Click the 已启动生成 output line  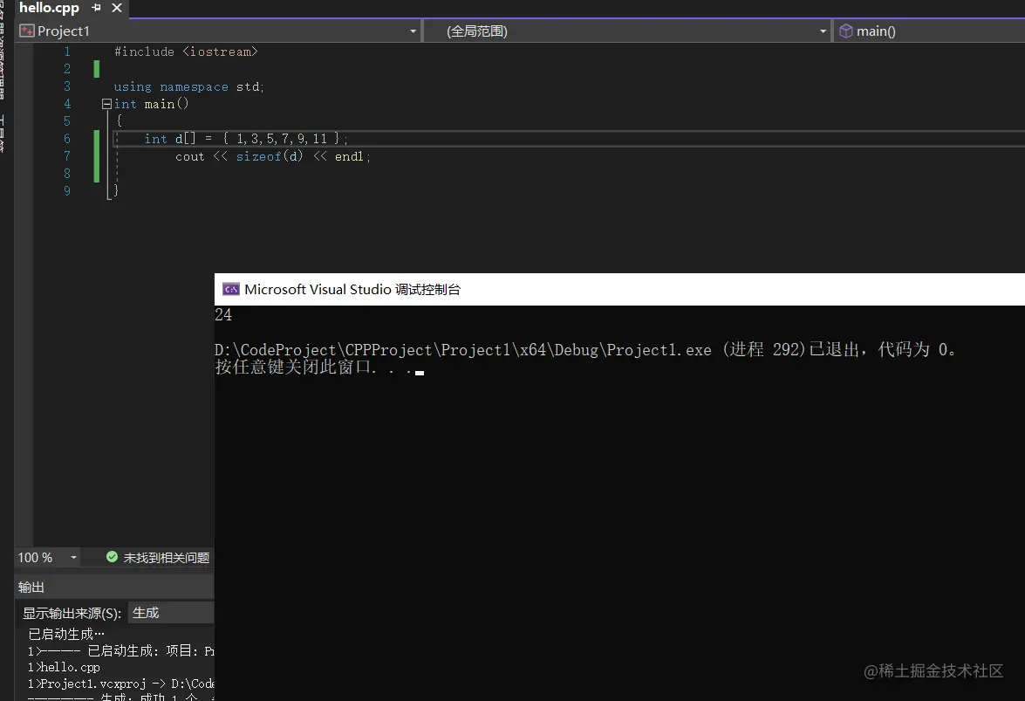66,635
